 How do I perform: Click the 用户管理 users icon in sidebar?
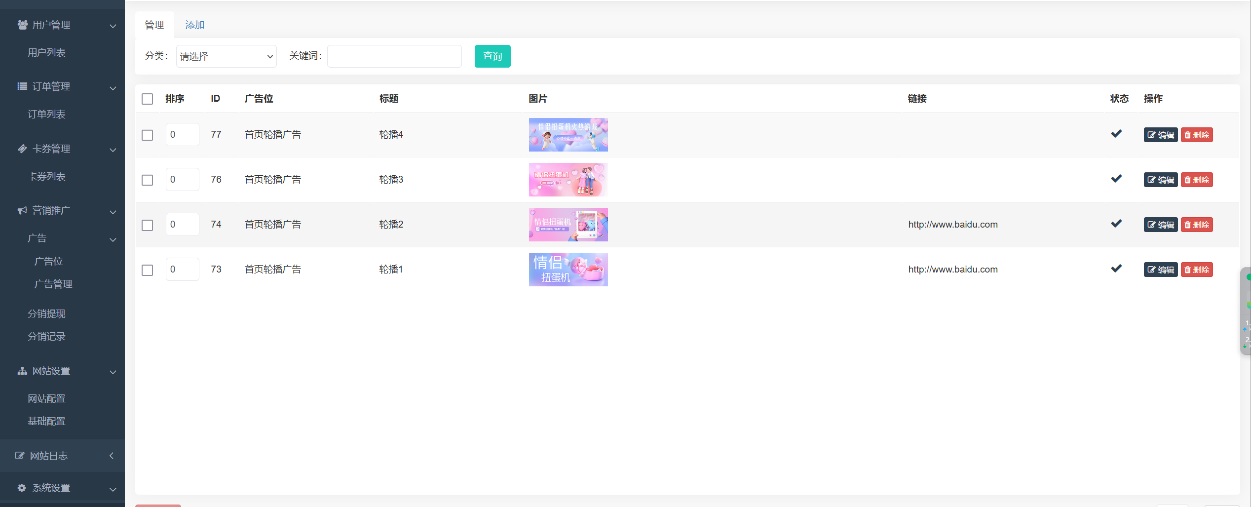pos(22,25)
